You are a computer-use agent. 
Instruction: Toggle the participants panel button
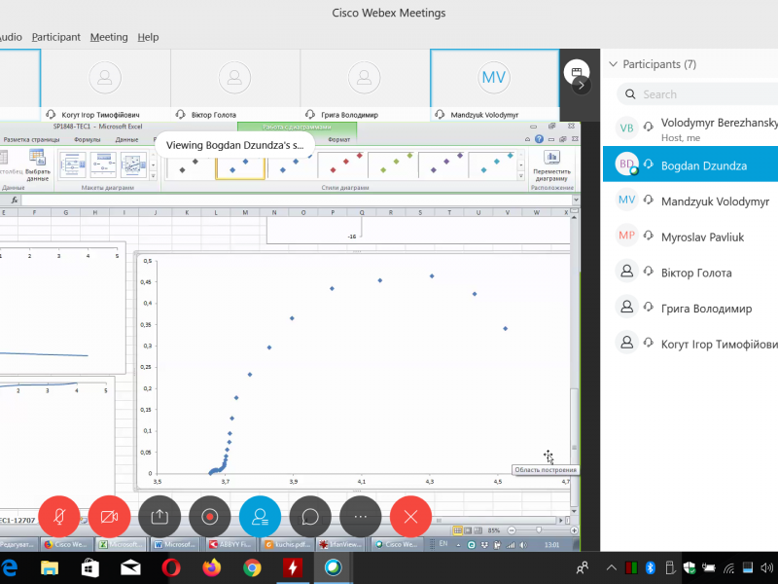coord(260,516)
